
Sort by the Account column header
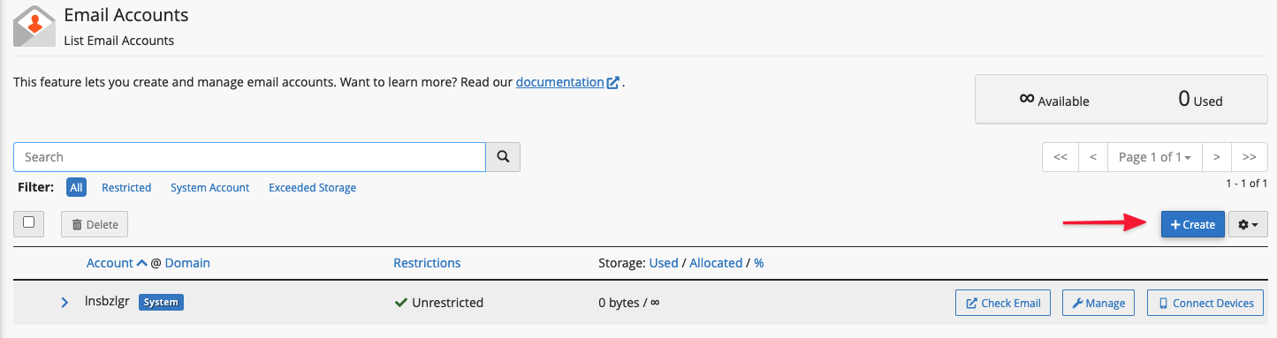point(110,263)
